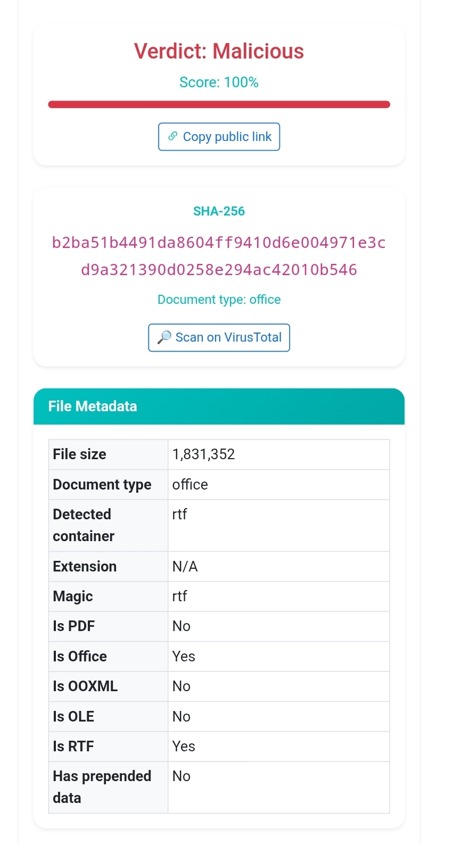Click the Has prepended data label
Image resolution: width=470 pixels, height=862 pixels.
[102, 787]
